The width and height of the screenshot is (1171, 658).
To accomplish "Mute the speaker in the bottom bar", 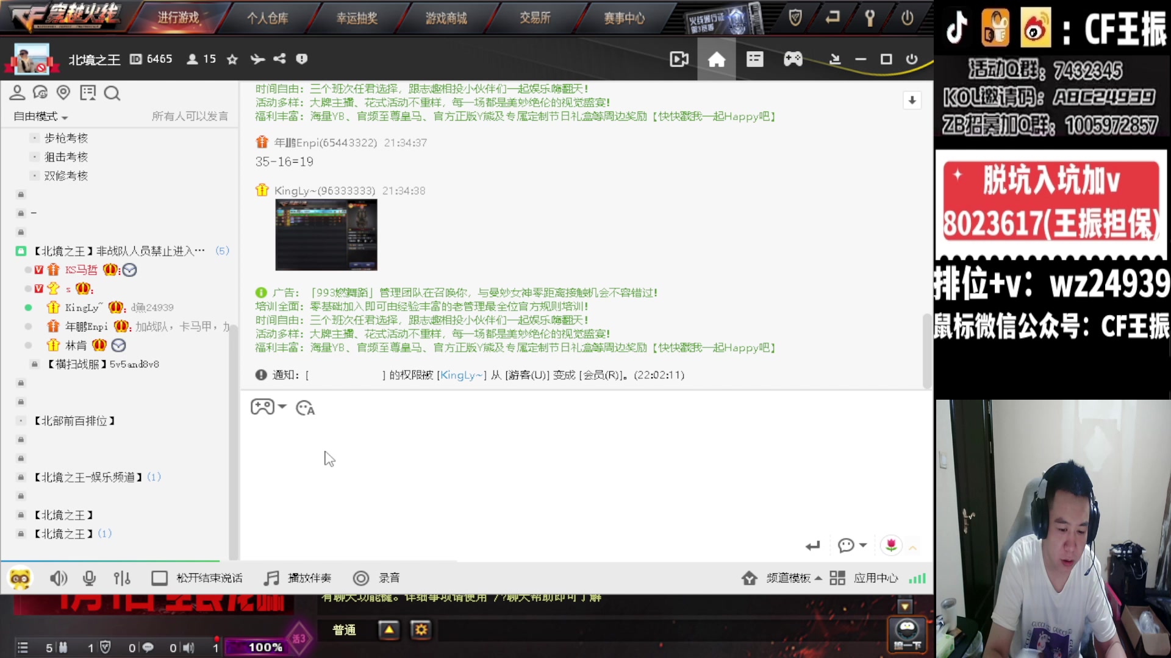I will (59, 578).
